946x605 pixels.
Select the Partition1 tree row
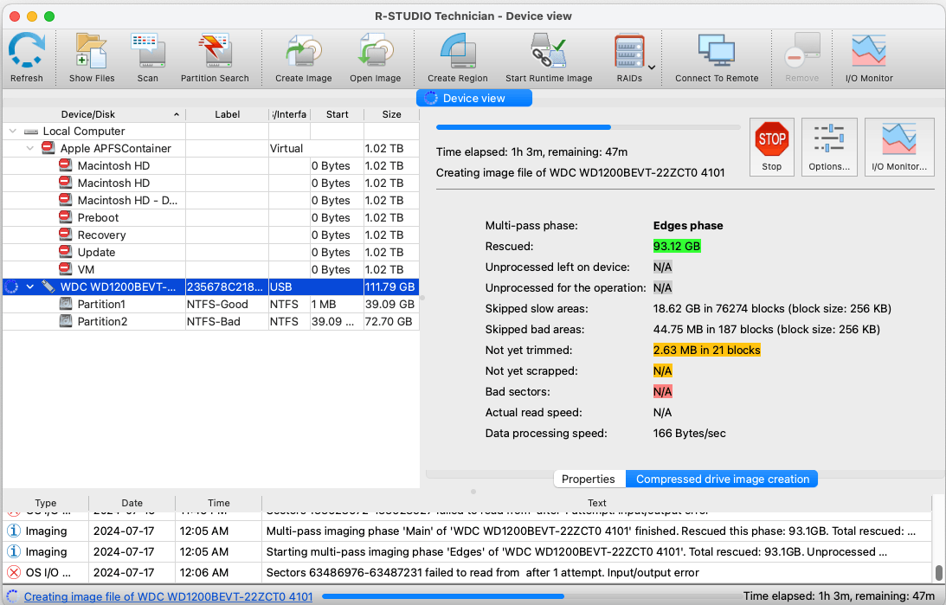[210, 304]
